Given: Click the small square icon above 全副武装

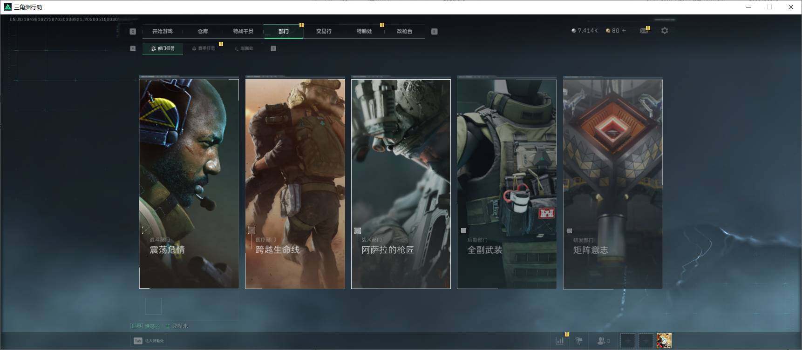Looking at the screenshot, I should (463, 230).
